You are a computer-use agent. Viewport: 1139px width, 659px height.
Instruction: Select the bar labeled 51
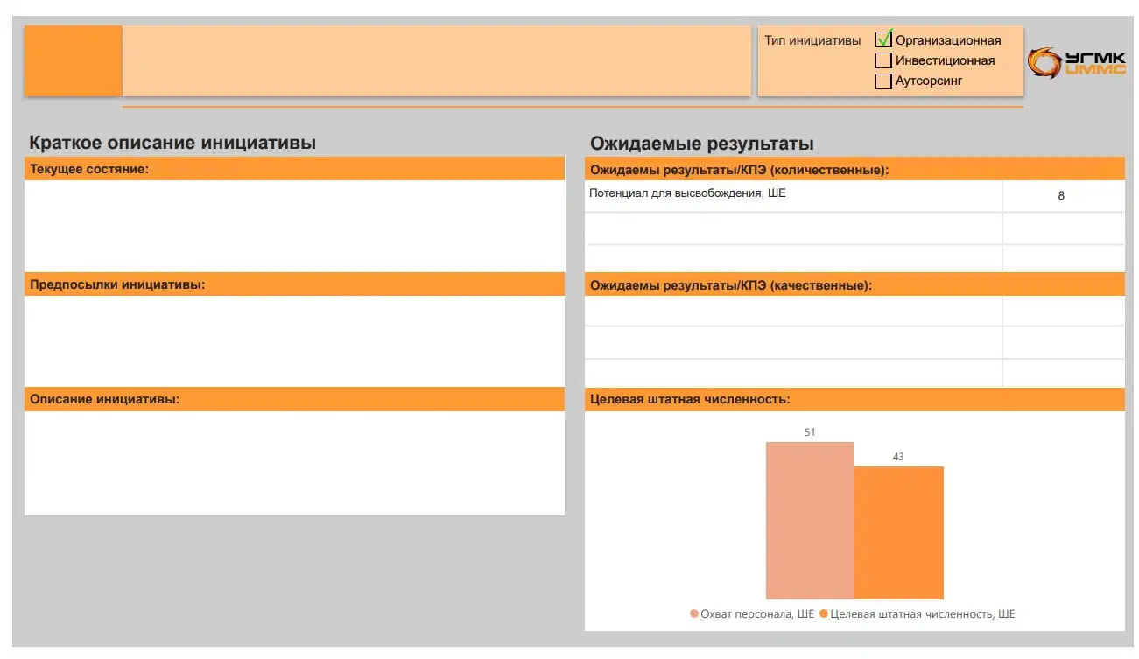click(x=810, y=521)
